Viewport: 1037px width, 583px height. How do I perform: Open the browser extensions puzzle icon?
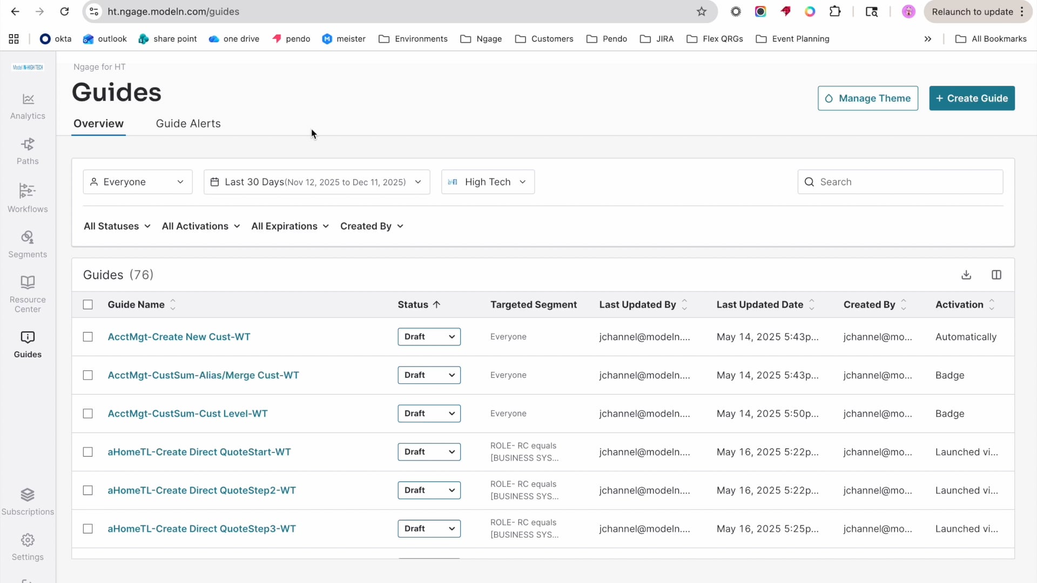835,11
